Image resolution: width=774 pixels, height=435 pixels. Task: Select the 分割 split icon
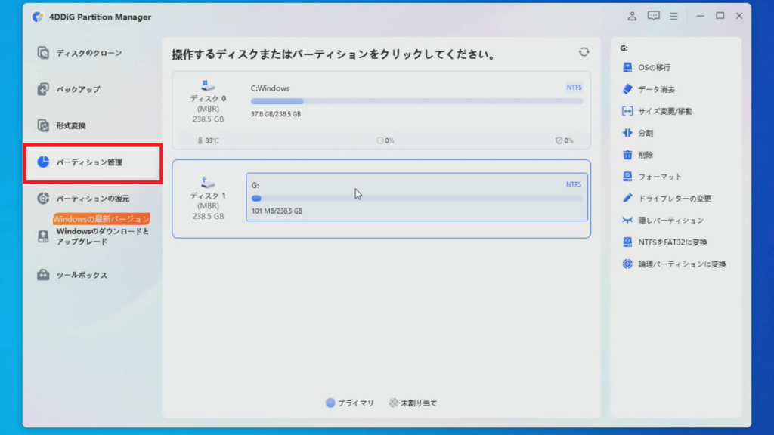[627, 133]
